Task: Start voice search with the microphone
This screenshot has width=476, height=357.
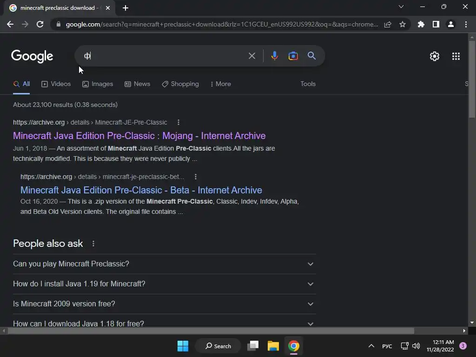Action: point(274,56)
